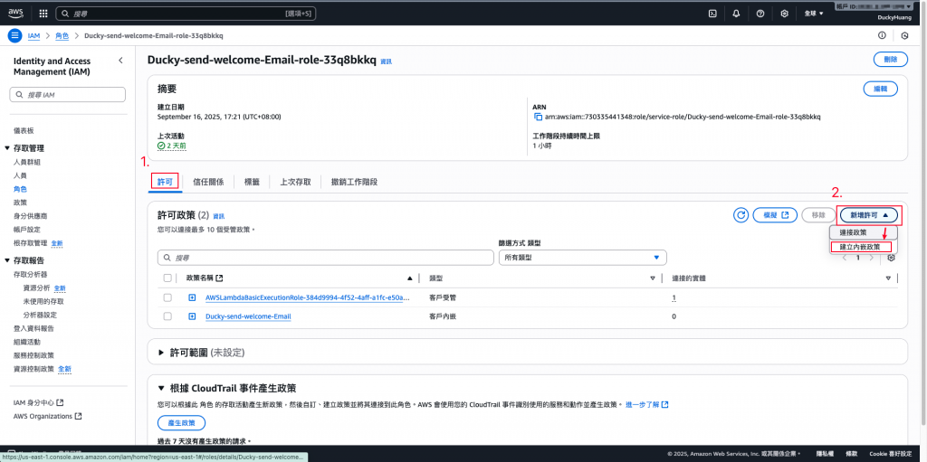This screenshot has width=927, height=462.
Task: Open 人員群組 in the sidebar
Action: point(27,162)
